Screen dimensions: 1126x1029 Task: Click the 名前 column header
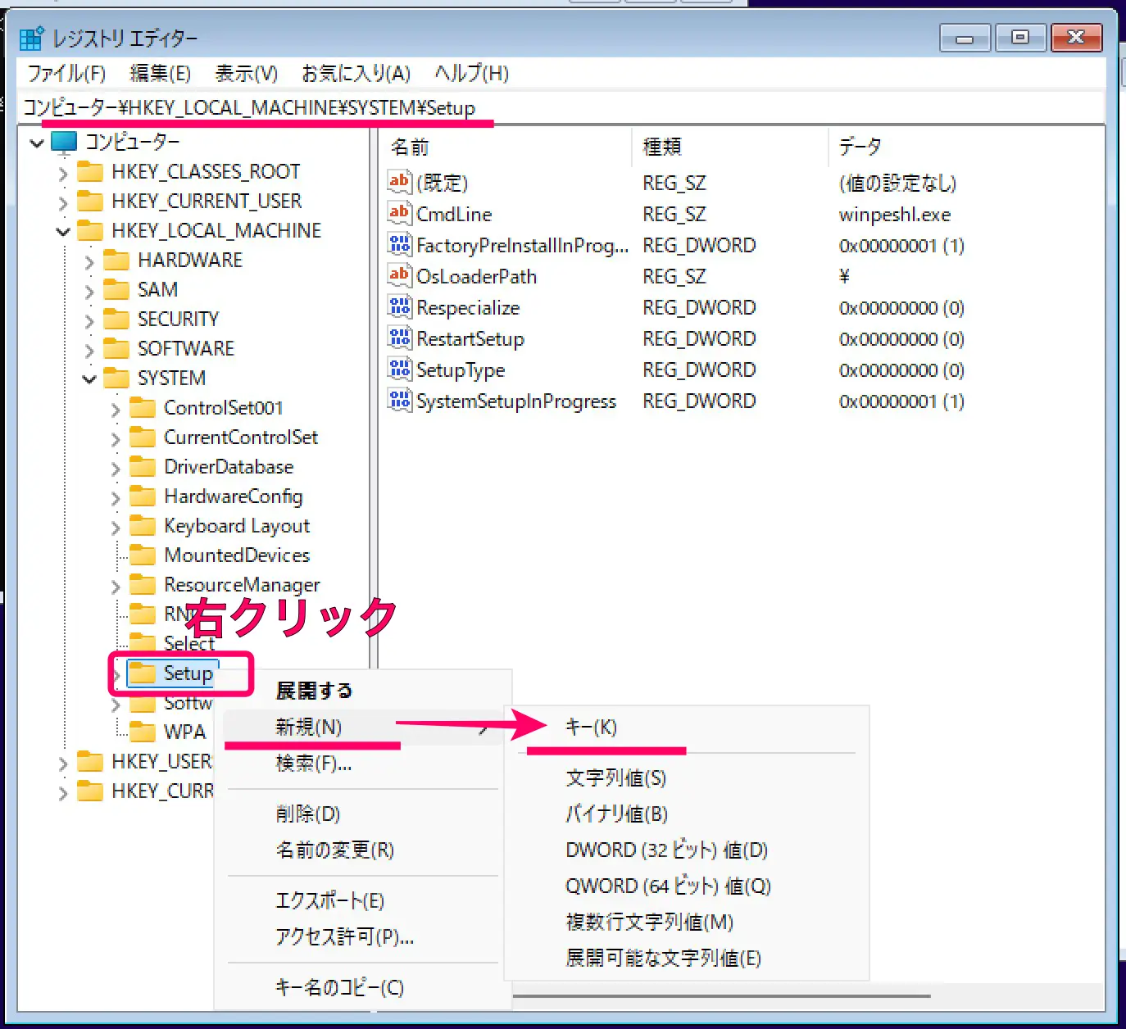(x=410, y=147)
